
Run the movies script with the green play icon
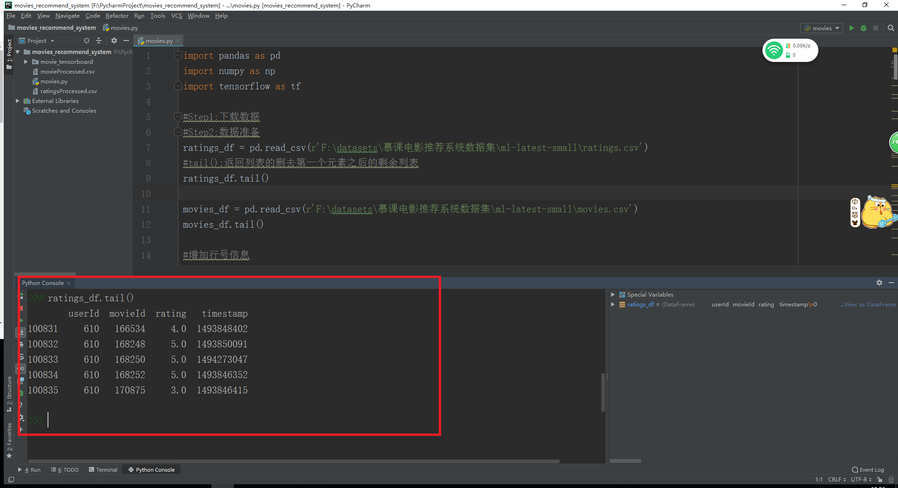coord(851,28)
